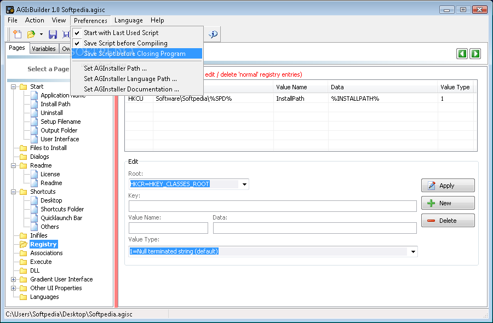
Task: Go to next page with green right arrow
Action: (x=475, y=54)
